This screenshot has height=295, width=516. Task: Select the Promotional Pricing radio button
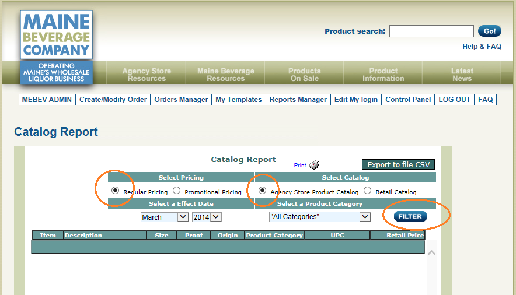[x=177, y=191]
